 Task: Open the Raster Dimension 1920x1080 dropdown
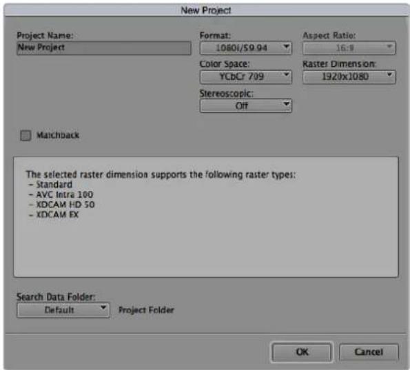(349, 77)
